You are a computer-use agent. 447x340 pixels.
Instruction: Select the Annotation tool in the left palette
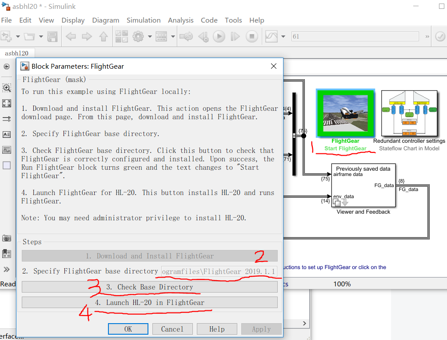click(x=7, y=134)
